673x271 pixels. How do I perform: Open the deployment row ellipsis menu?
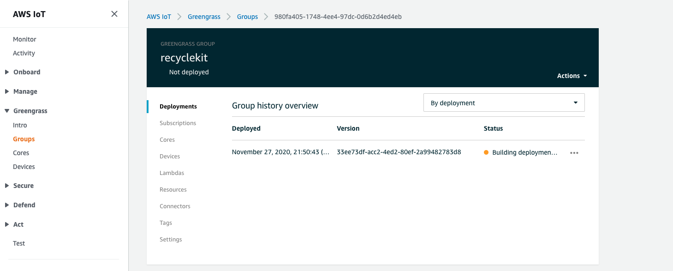point(574,153)
